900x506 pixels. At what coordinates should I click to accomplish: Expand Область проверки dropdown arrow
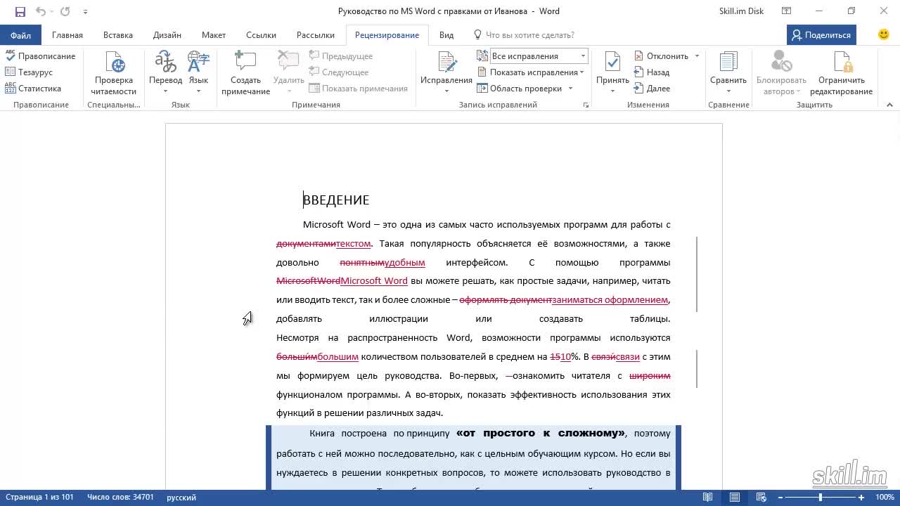(570, 89)
